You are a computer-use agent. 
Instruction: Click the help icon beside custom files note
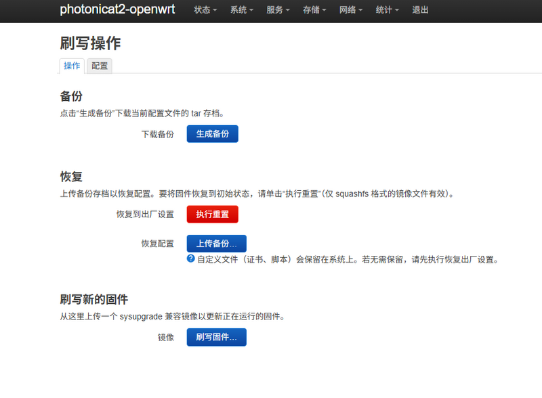tap(191, 259)
